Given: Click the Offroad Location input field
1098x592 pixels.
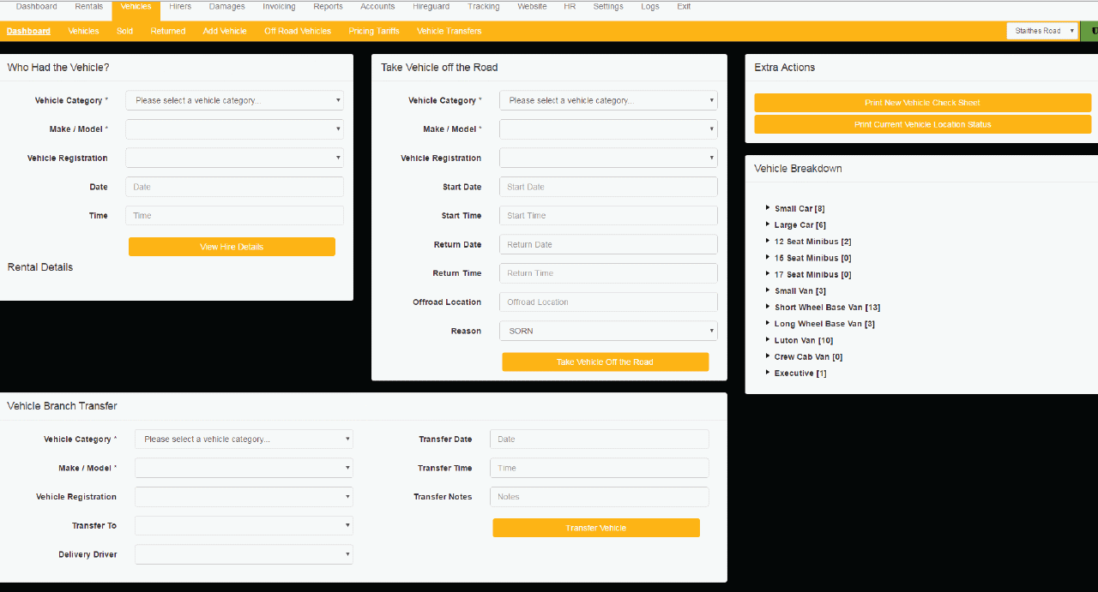Looking at the screenshot, I should (608, 302).
